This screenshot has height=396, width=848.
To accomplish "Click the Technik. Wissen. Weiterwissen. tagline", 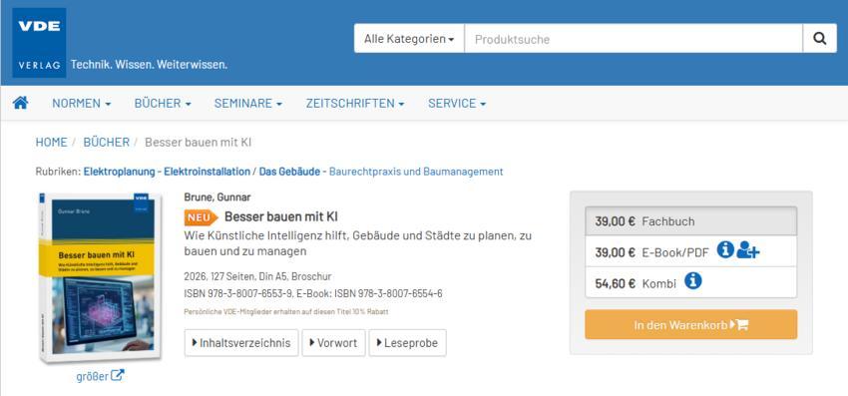I will pos(150,65).
